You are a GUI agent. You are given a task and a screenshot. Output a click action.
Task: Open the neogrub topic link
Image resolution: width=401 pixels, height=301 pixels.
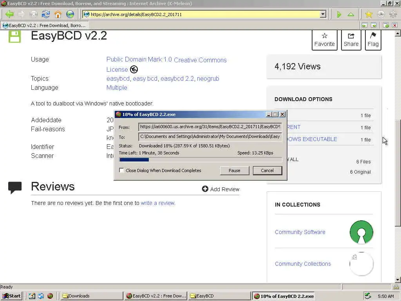coord(208,78)
